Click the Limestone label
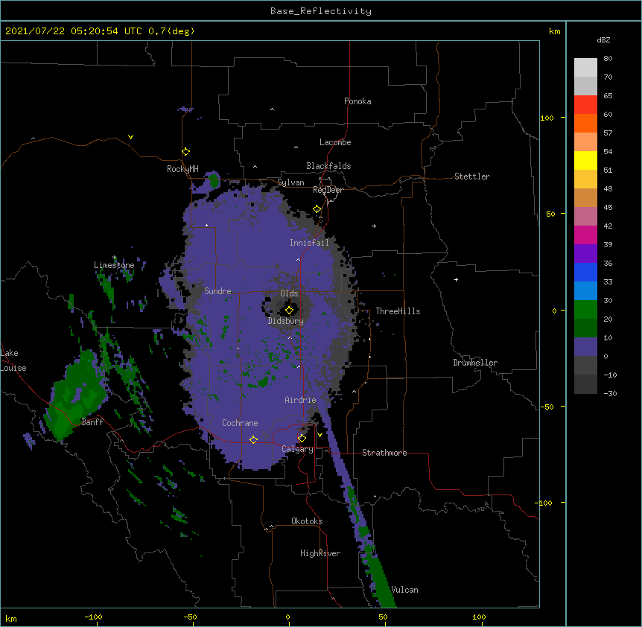Screen dimensions: 642x627 [x=114, y=265]
